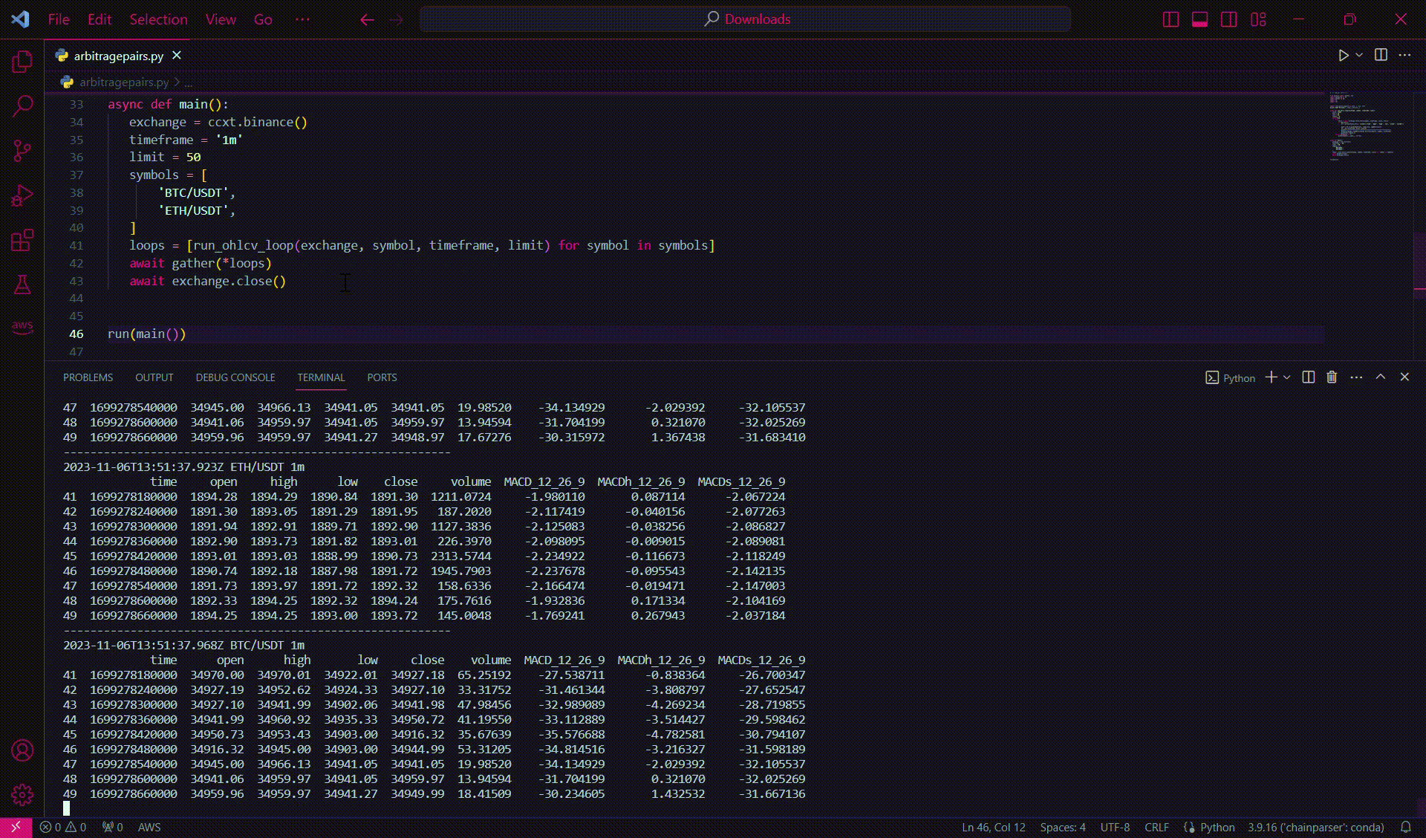This screenshot has width=1426, height=838.
Task: Open the Testing flask view
Action: 22,285
